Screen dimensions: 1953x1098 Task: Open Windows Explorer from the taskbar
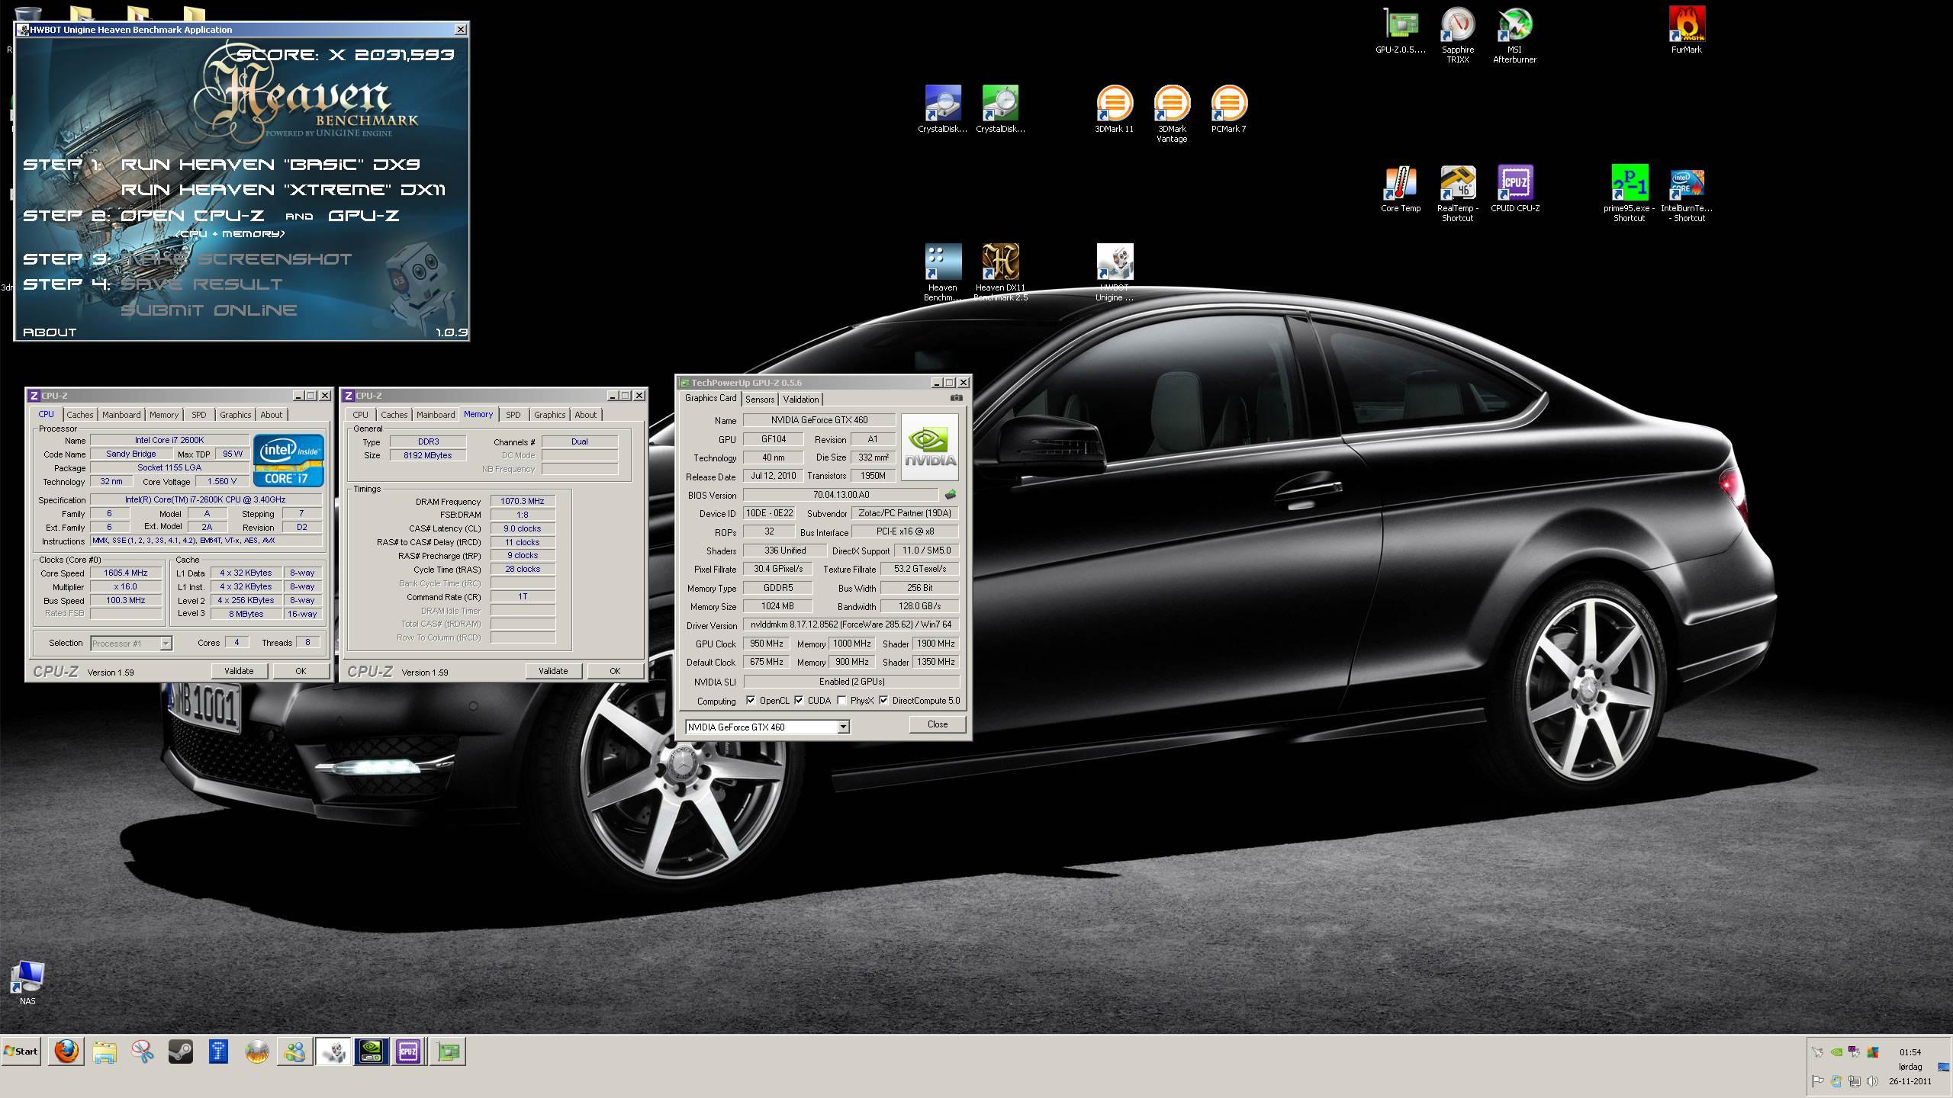tap(105, 1052)
